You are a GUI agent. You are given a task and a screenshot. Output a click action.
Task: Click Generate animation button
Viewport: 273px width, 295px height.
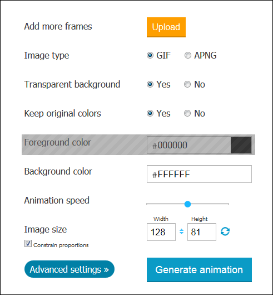tap(199, 269)
